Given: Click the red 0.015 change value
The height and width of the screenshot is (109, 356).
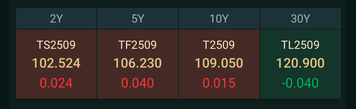Looking at the screenshot, I should (x=219, y=83).
